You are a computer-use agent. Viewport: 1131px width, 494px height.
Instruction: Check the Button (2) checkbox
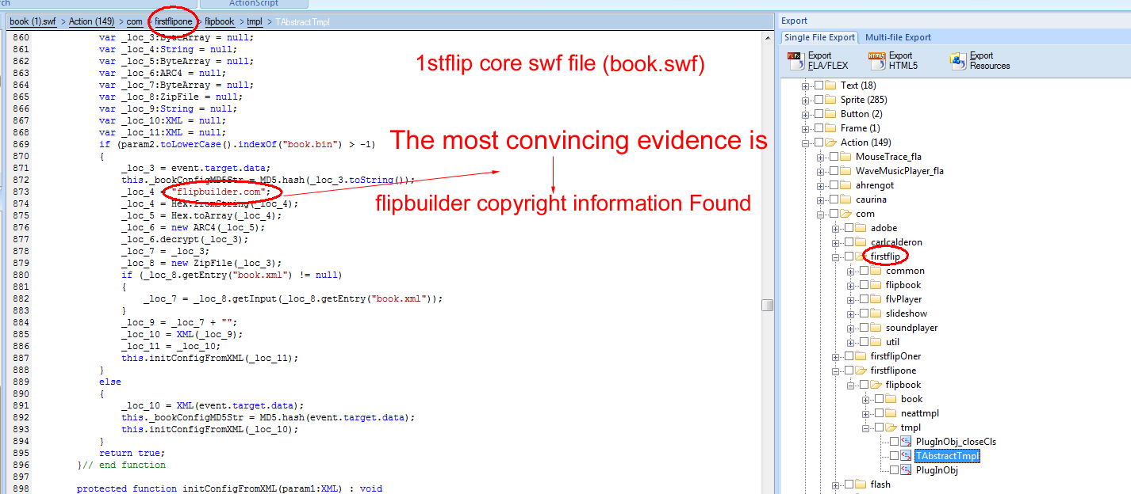pyautogui.click(x=819, y=114)
